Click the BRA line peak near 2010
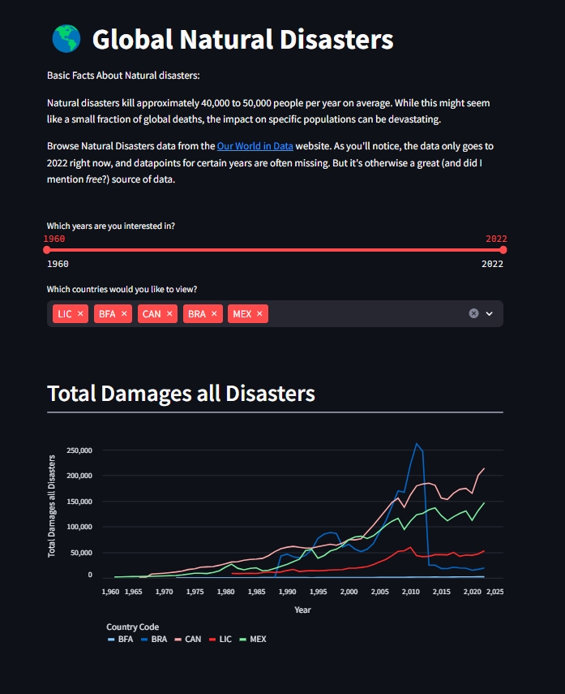This screenshot has height=694, width=565. coord(416,443)
